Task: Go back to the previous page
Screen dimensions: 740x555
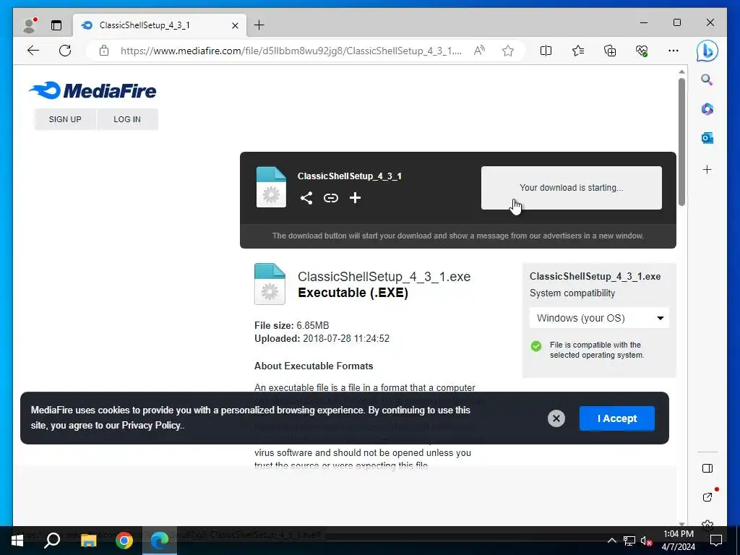Action: pyautogui.click(x=33, y=51)
